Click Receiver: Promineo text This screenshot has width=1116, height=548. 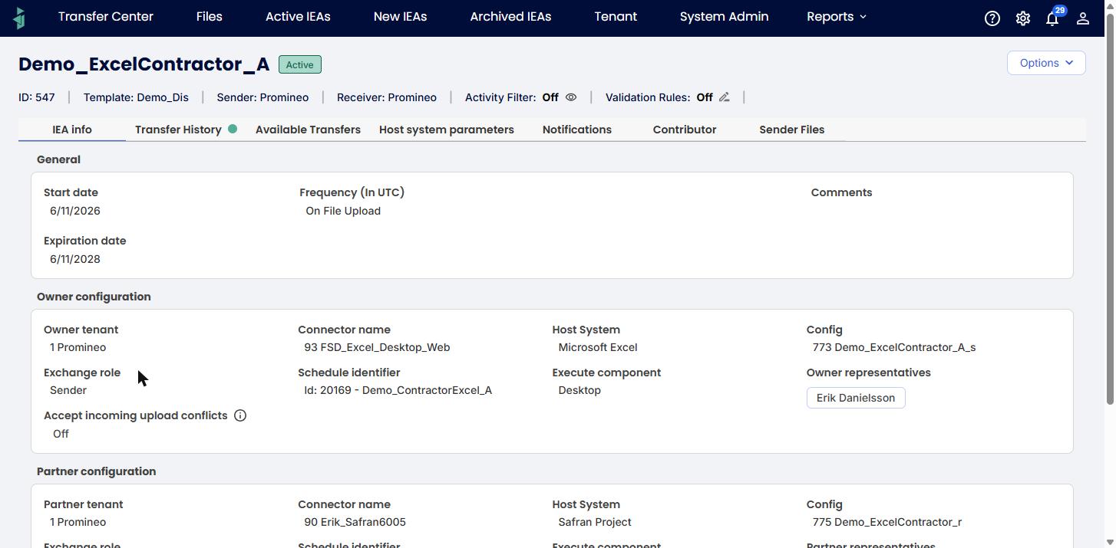pyautogui.click(x=387, y=97)
